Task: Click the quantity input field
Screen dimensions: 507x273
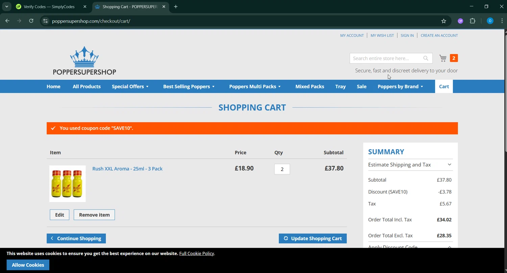Action: point(282,169)
